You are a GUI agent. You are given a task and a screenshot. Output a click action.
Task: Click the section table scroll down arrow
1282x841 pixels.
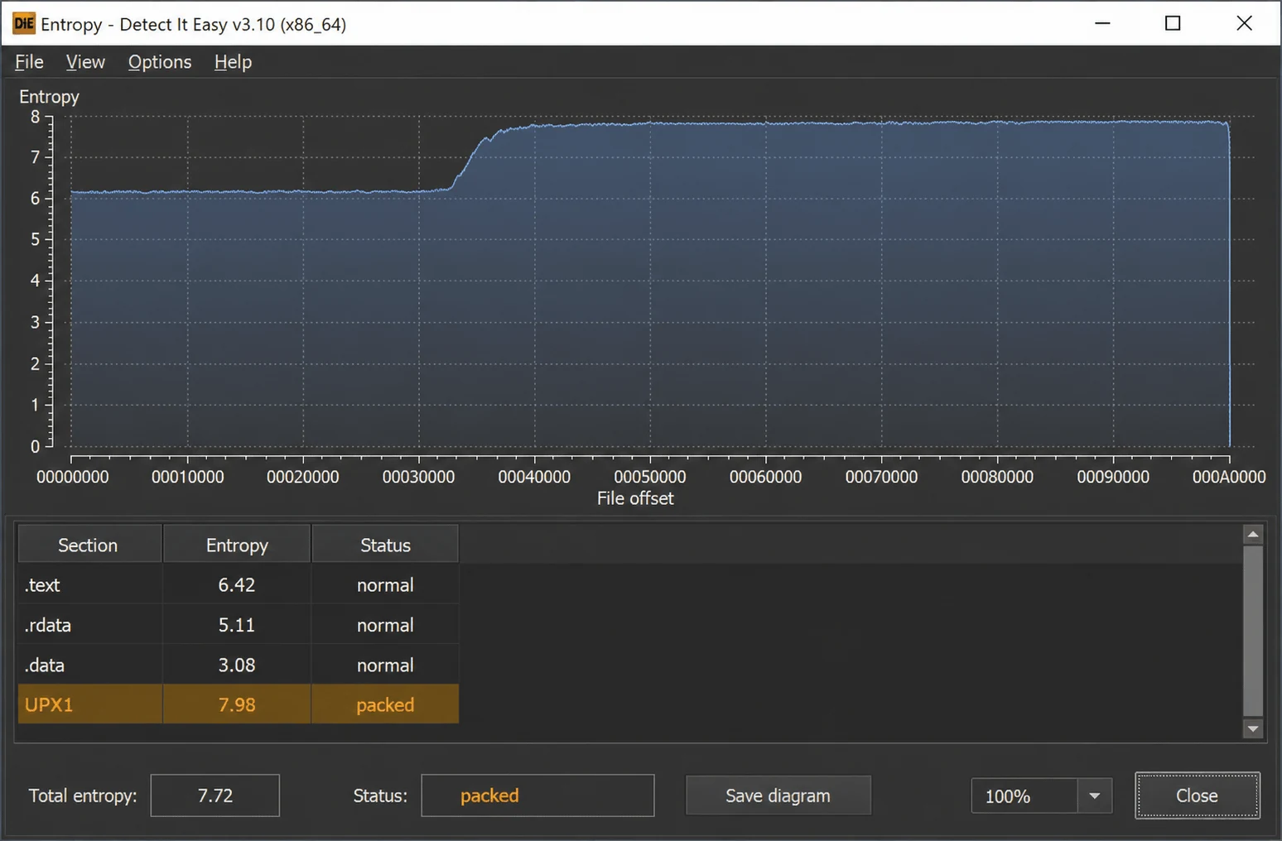tap(1253, 729)
